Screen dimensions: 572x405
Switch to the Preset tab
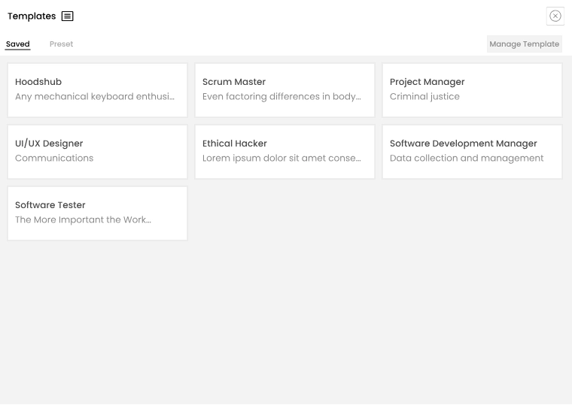coord(61,44)
